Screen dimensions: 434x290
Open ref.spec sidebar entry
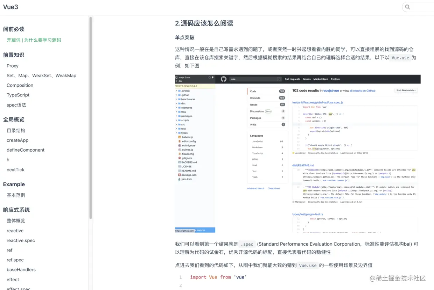pyautogui.click(x=15, y=260)
